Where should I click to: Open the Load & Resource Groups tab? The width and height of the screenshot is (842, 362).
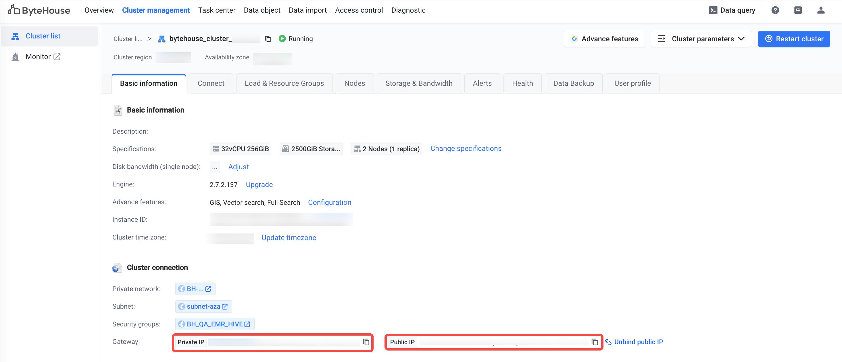pyautogui.click(x=284, y=83)
